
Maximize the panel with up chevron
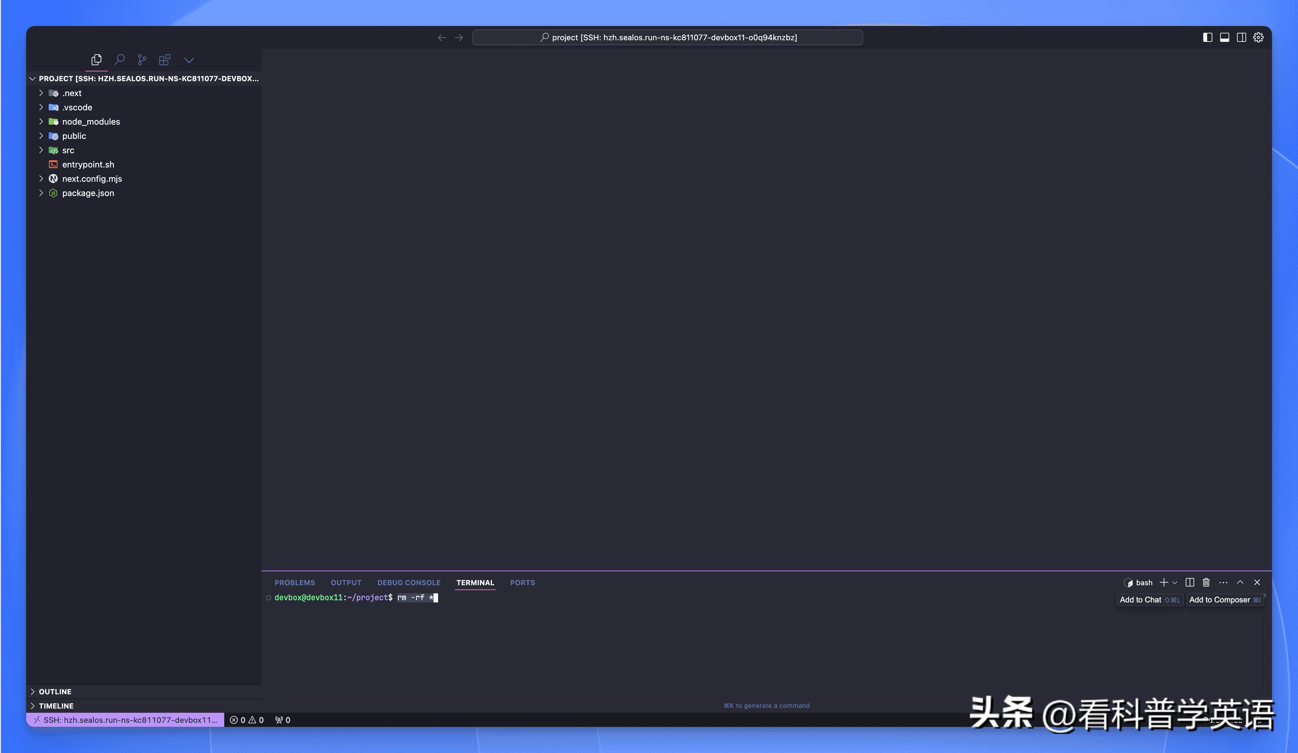(x=1240, y=583)
